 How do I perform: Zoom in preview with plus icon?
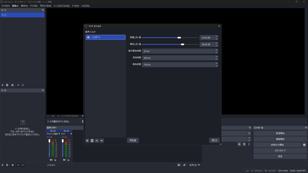(x=58, y=116)
